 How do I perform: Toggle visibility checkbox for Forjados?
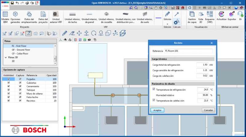pyautogui.click(x=9, y=79)
